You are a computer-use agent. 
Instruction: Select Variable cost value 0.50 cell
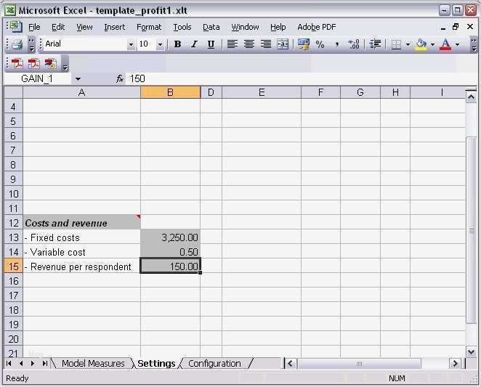(170, 252)
